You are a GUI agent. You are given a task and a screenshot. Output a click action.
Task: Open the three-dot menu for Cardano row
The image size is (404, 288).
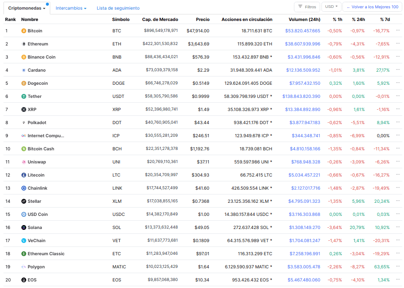398,69
